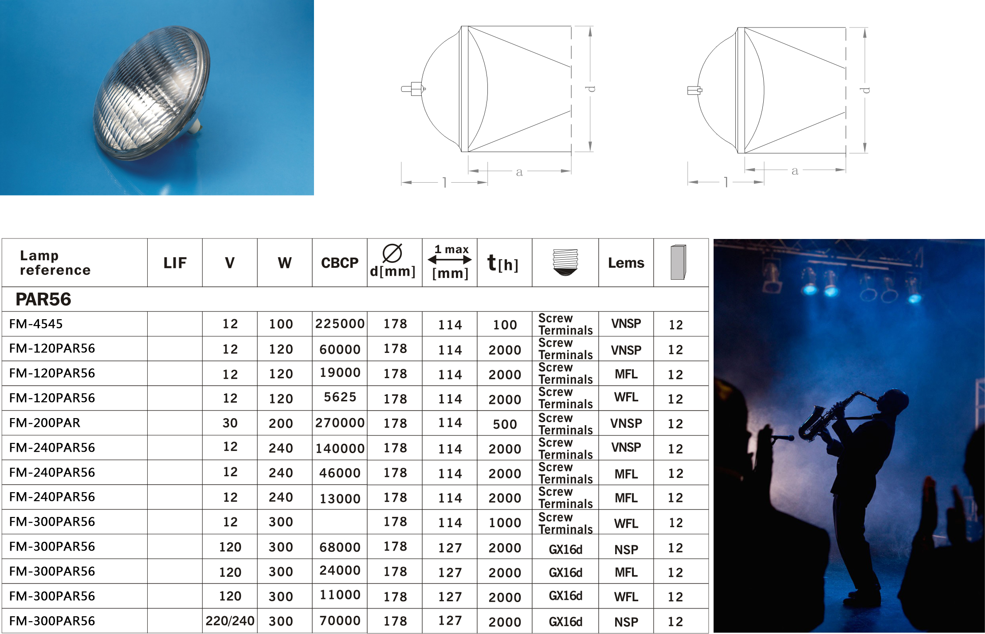
Task: Click the 1000 lifetime value
Action: pos(505,523)
